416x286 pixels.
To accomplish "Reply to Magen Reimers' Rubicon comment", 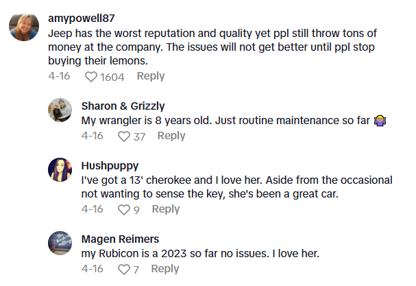I will pyautogui.click(x=164, y=269).
